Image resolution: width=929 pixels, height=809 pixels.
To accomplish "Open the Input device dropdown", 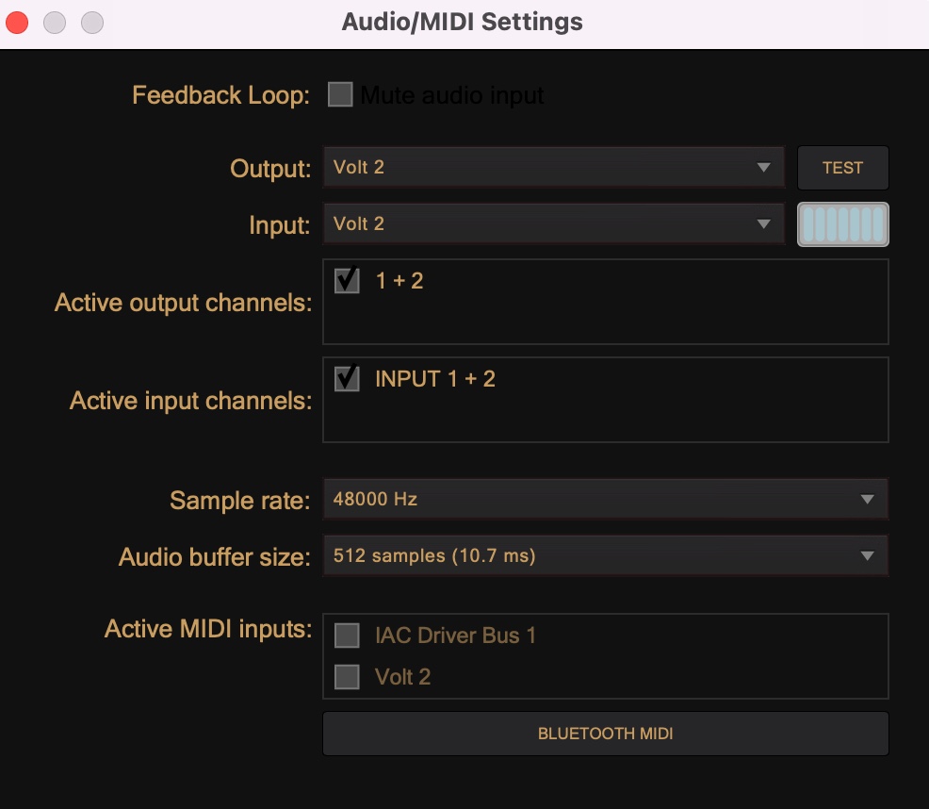I will coord(553,223).
